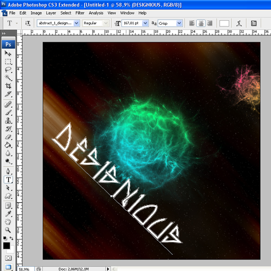Open the File menu
Screen dimensions: 271x271
[12, 13]
